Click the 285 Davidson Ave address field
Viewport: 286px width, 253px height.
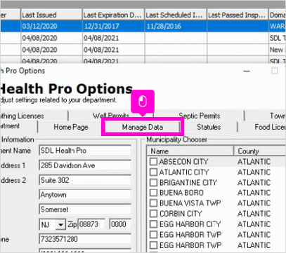[x=85, y=165]
